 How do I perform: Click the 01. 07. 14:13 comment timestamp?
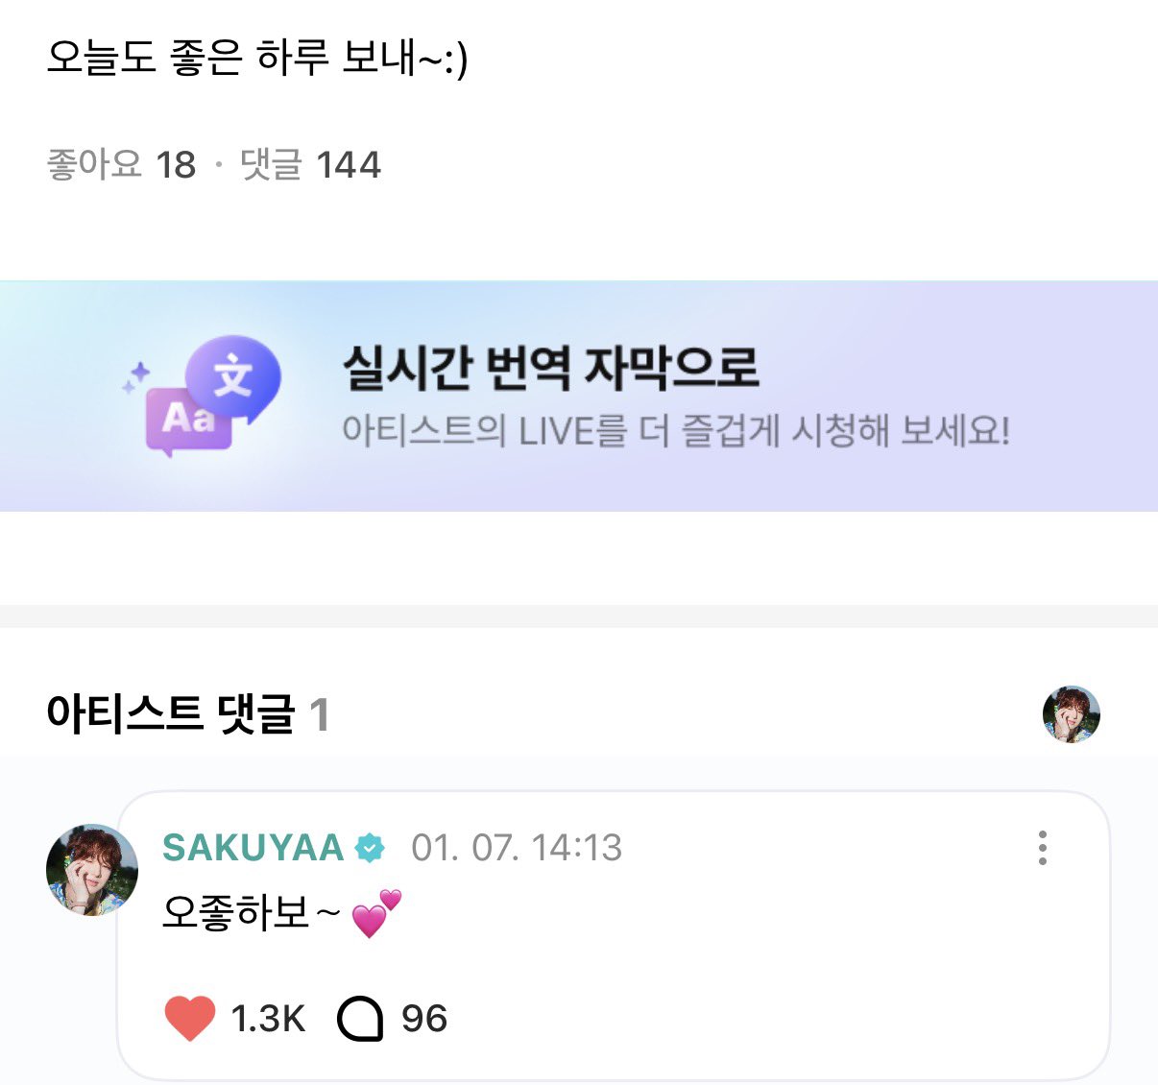[517, 848]
